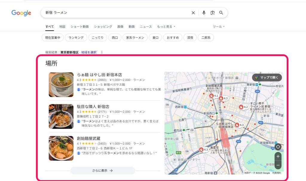This screenshot has height=181, width=306.
Task: Open the ニュース tab
Action: coord(146,27)
